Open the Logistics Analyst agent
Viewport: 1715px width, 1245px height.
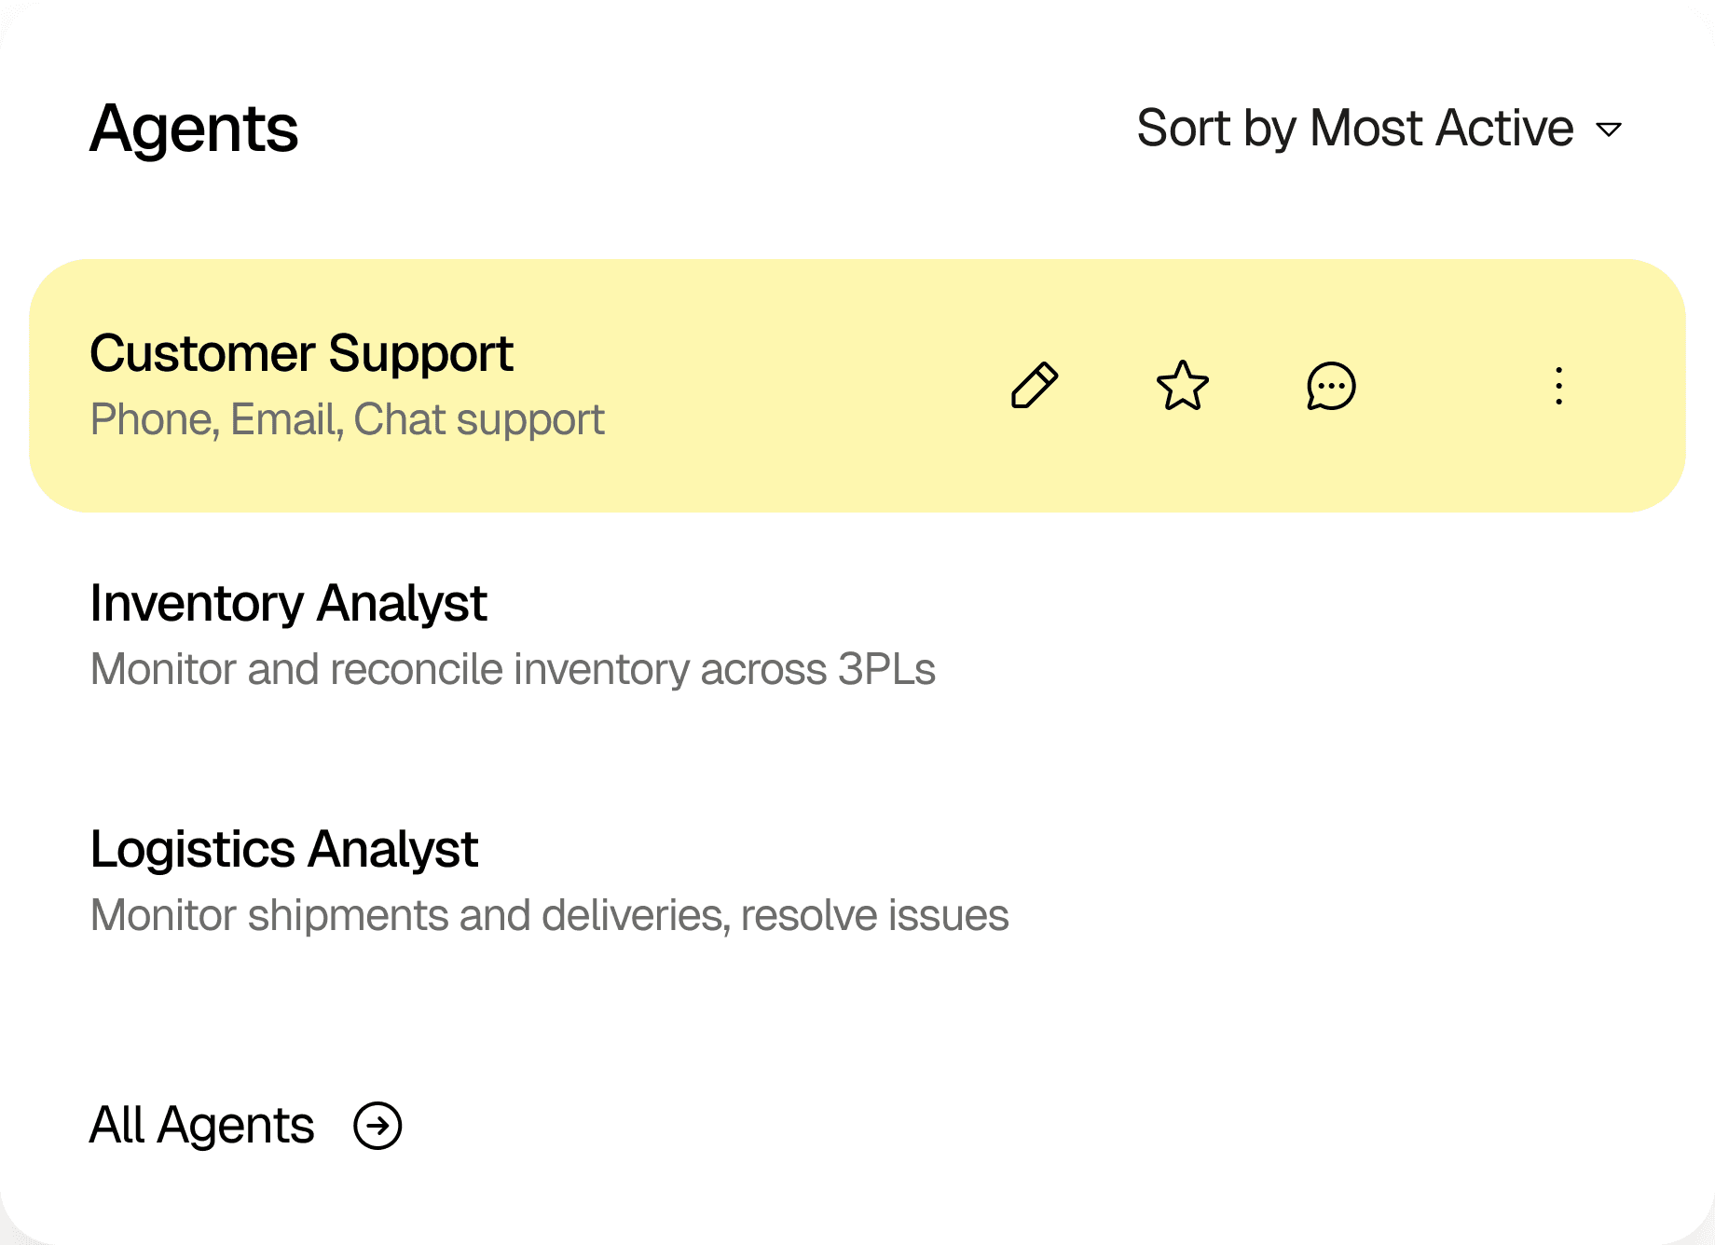[x=283, y=849]
